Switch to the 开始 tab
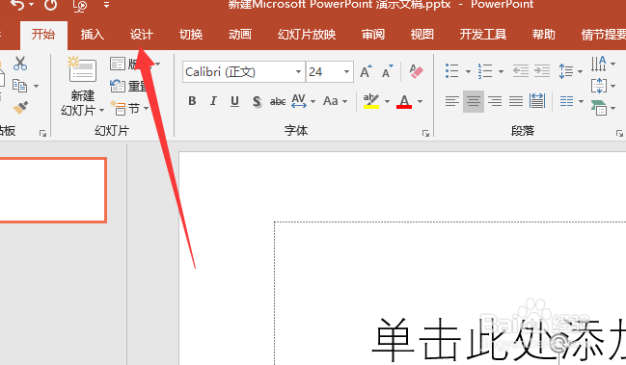Screen dimensions: 626x365 [x=43, y=35]
